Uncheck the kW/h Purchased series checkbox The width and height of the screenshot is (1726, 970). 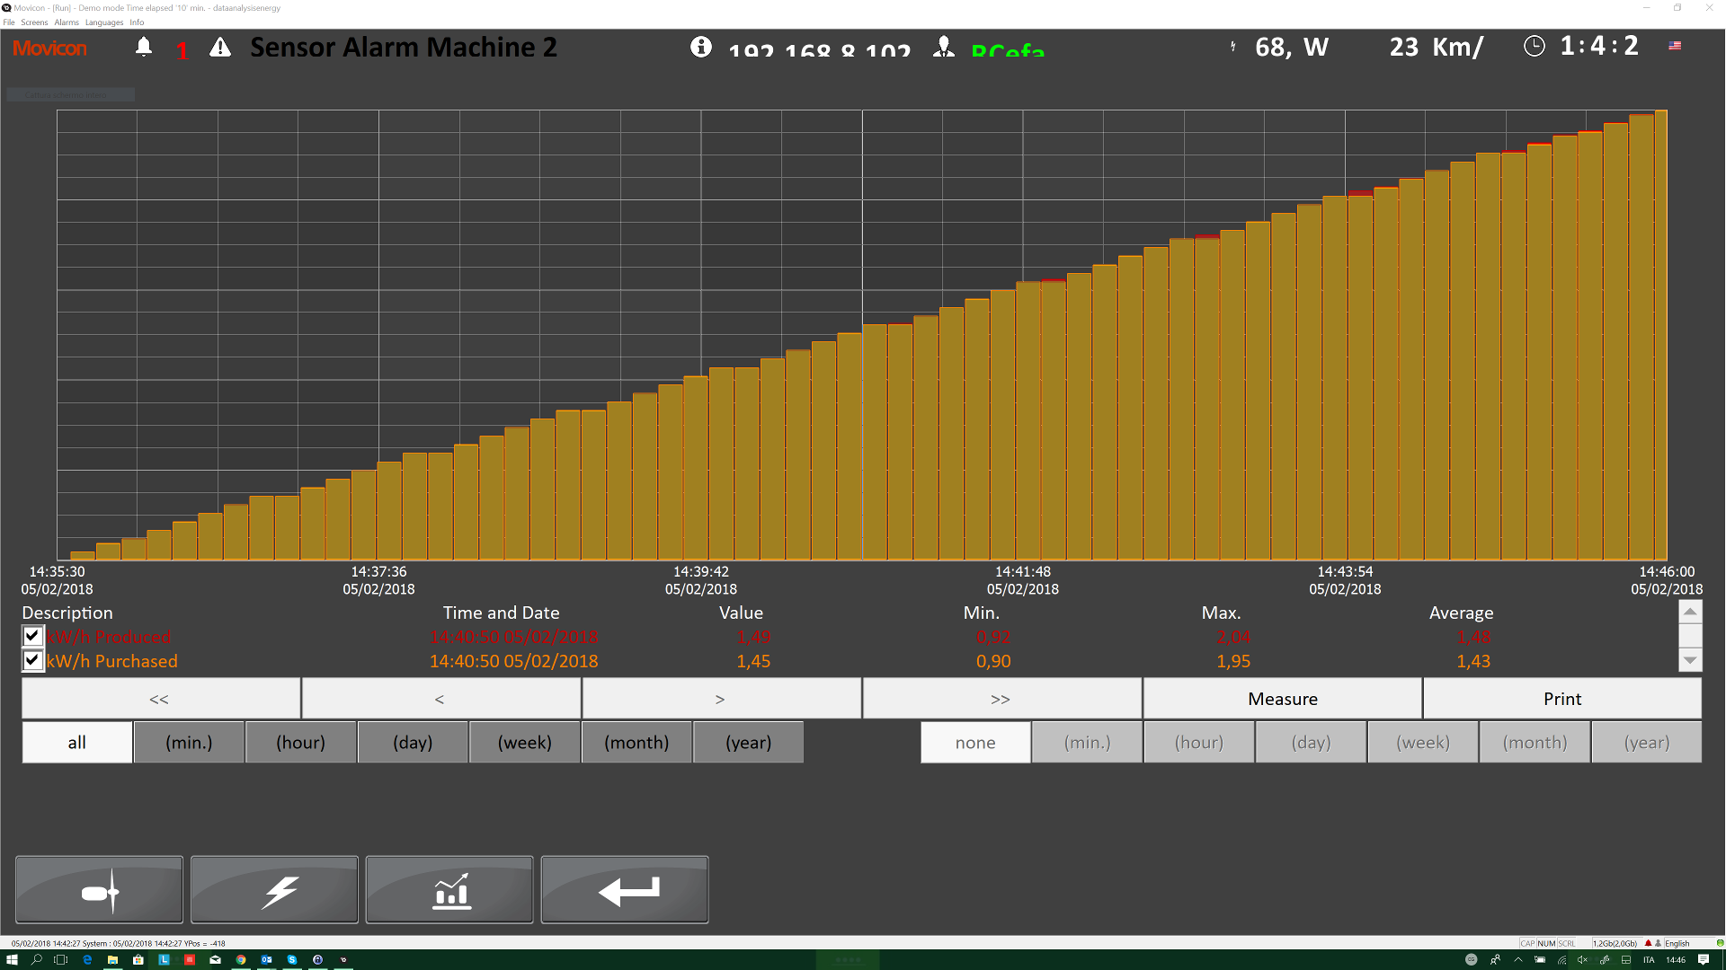[x=32, y=660]
